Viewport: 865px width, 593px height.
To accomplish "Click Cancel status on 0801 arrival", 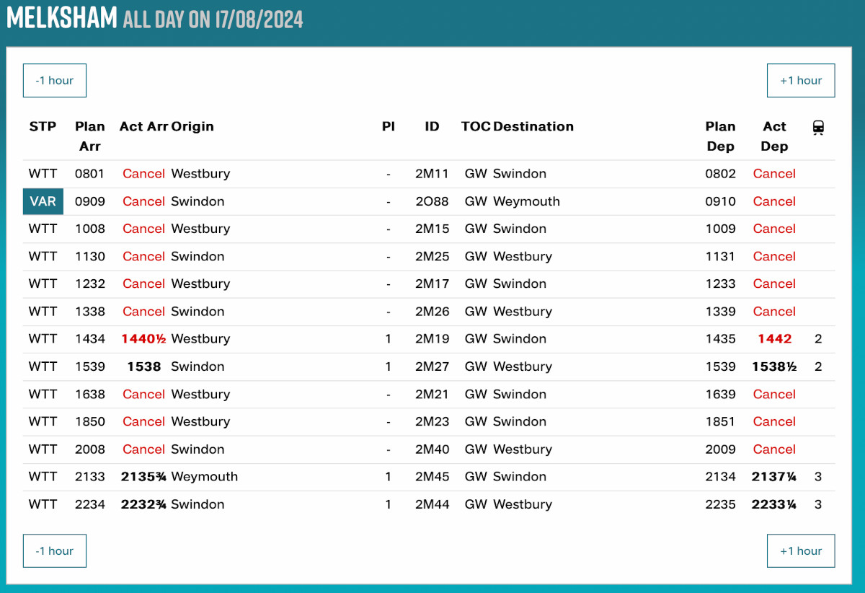I will pyautogui.click(x=143, y=174).
